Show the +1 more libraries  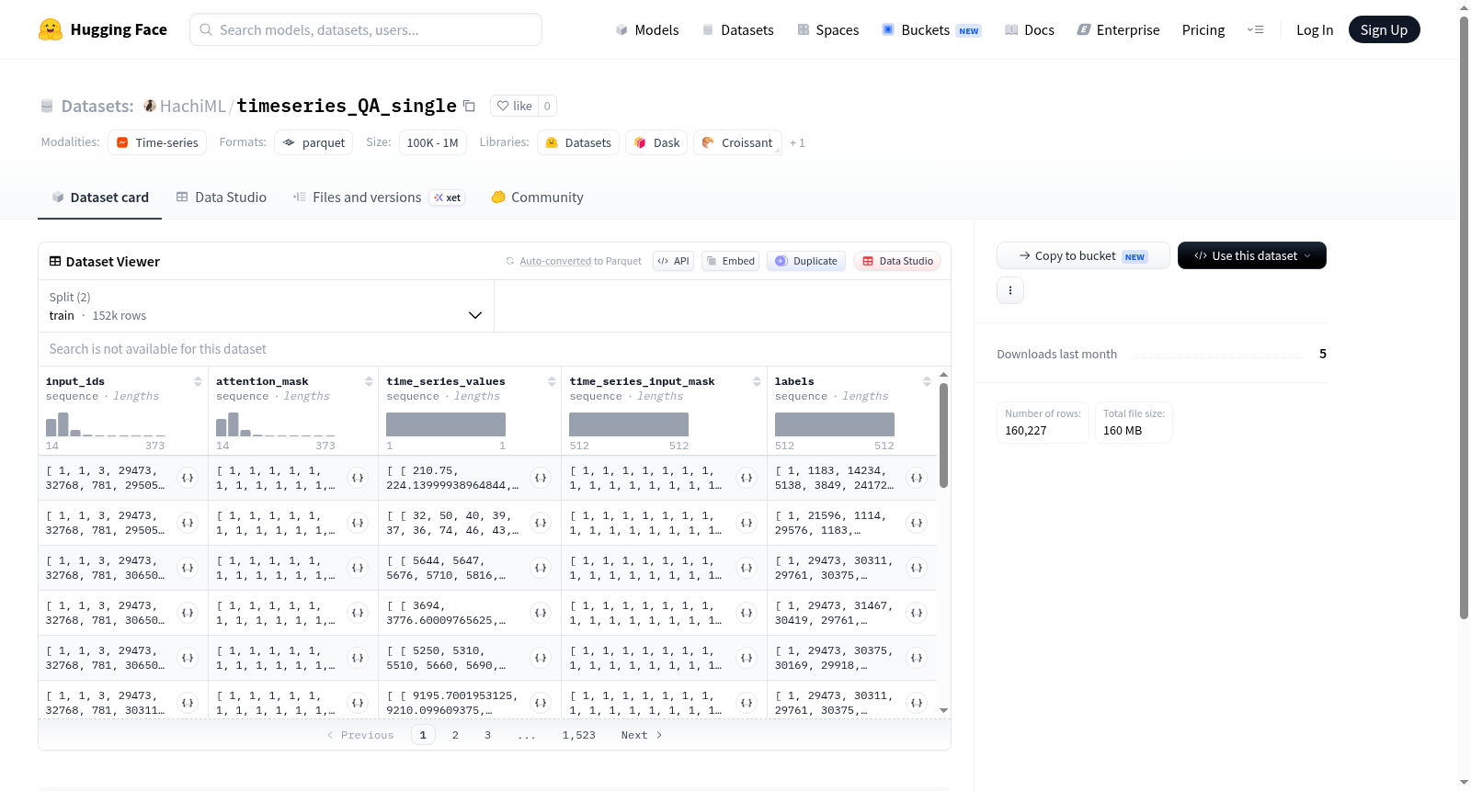click(797, 142)
